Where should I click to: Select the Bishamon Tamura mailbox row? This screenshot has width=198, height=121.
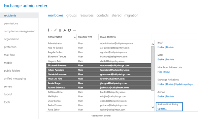(99, 57)
